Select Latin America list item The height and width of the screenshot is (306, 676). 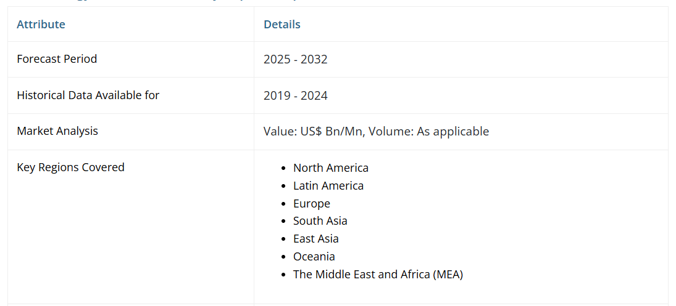click(x=328, y=186)
